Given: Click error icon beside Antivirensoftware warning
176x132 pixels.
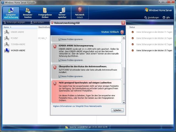Looking at the screenshot, I should [55, 67].
